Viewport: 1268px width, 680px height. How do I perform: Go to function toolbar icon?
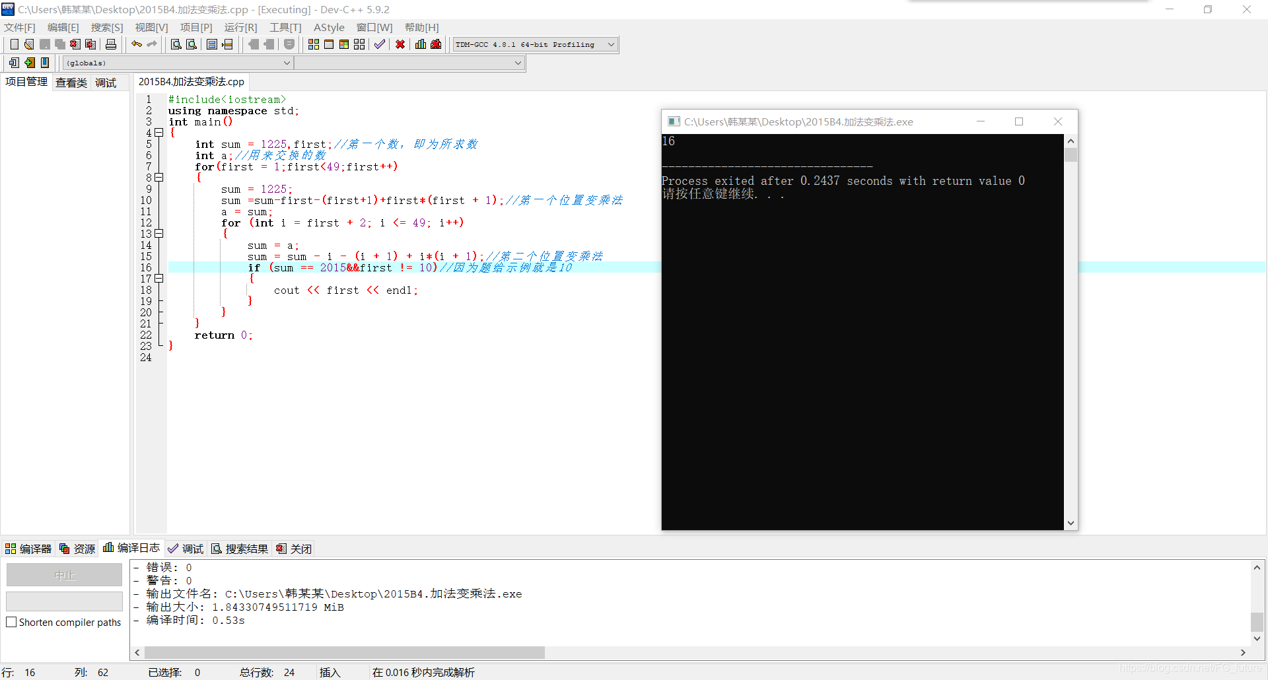pos(212,44)
